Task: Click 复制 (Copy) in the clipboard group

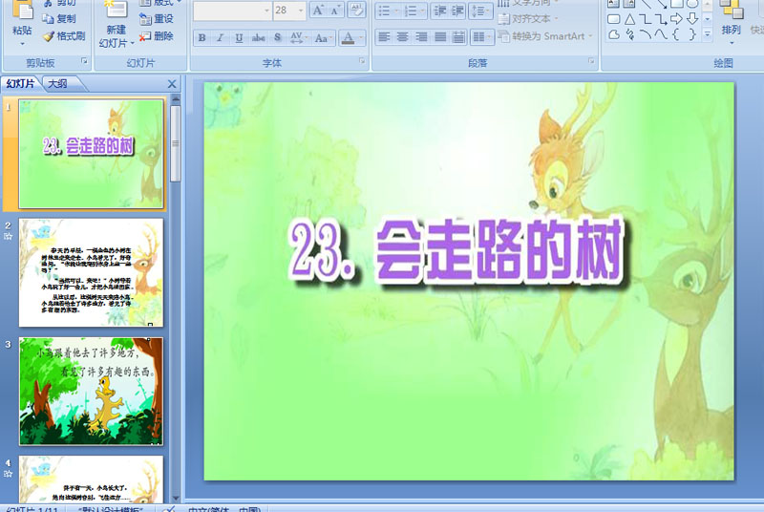Action: pos(59,18)
